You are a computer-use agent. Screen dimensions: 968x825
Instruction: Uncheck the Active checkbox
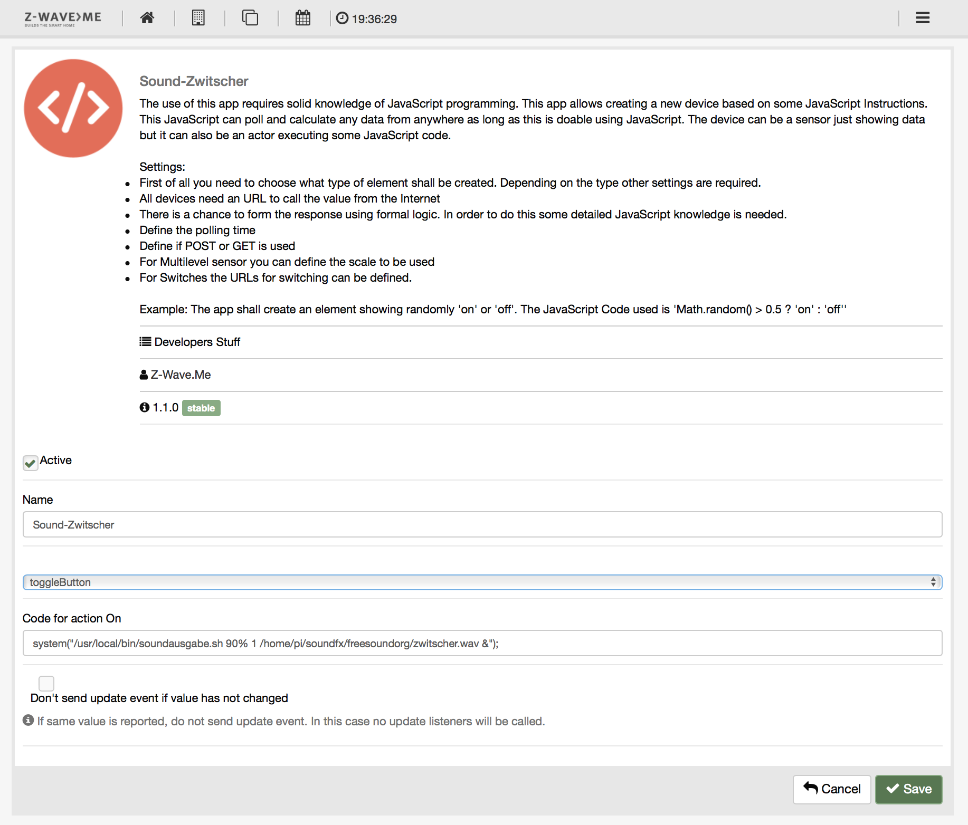pos(31,463)
